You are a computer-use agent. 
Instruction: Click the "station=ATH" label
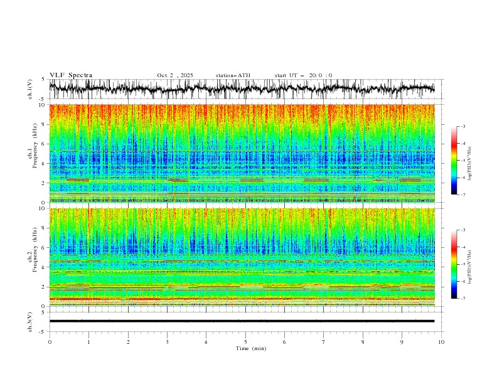click(x=233, y=75)
